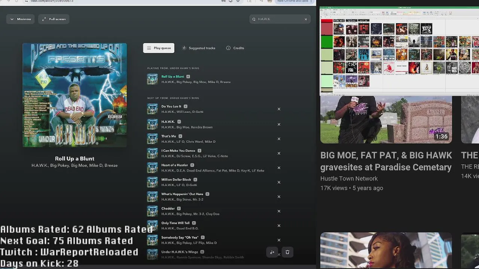Play Chedder from the queue
The width and height of the screenshot is (479, 269).
point(168,208)
